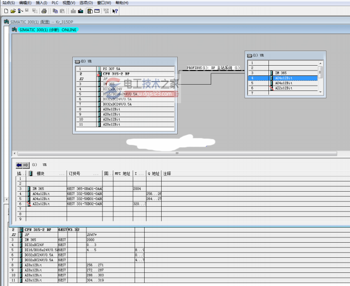
Task: Click module icon next to IM 365 in rack (1)
Action: [271, 73]
